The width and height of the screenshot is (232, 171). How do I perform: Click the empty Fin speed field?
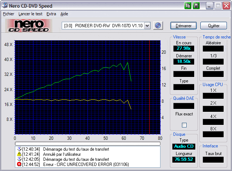point(184,74)
